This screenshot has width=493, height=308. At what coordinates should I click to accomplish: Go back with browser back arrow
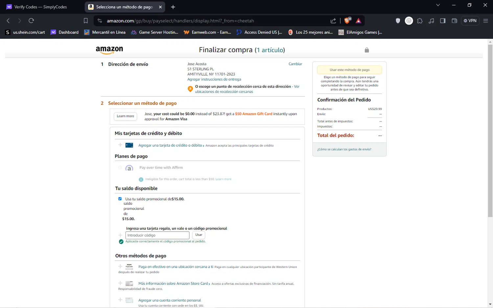(x=8, y=21)
